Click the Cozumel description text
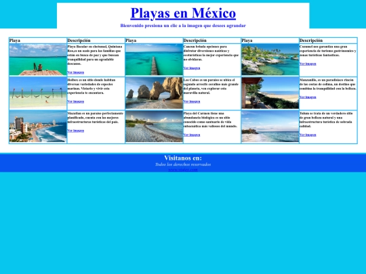 [x=328, y=51]
